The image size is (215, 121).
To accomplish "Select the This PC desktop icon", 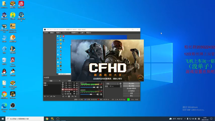I will 4,38.
